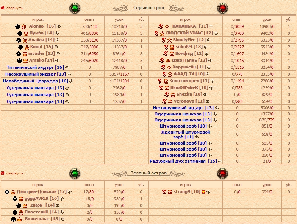Screen dimensions: 297x224
Task: Select creature Ядовитый штурмовой зорб [11]
Action: (186, 134)
